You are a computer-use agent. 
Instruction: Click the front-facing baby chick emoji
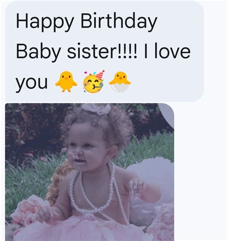point(66,81)
